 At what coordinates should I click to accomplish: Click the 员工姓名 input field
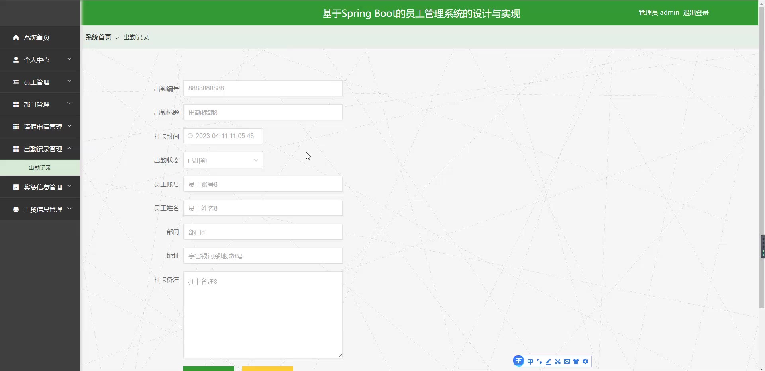click(x=263, y=208)
